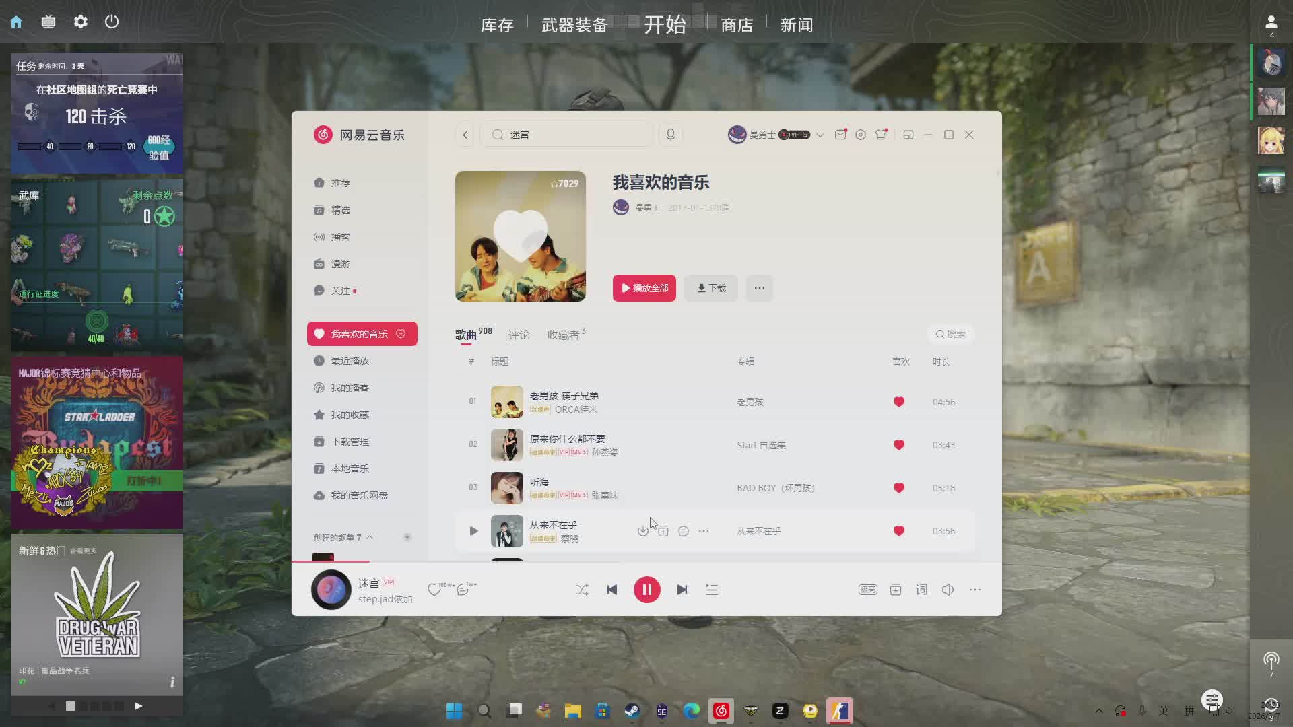Switch to the 评论 tab
The width and height of the screenshot is (1293, 727).
519,335
